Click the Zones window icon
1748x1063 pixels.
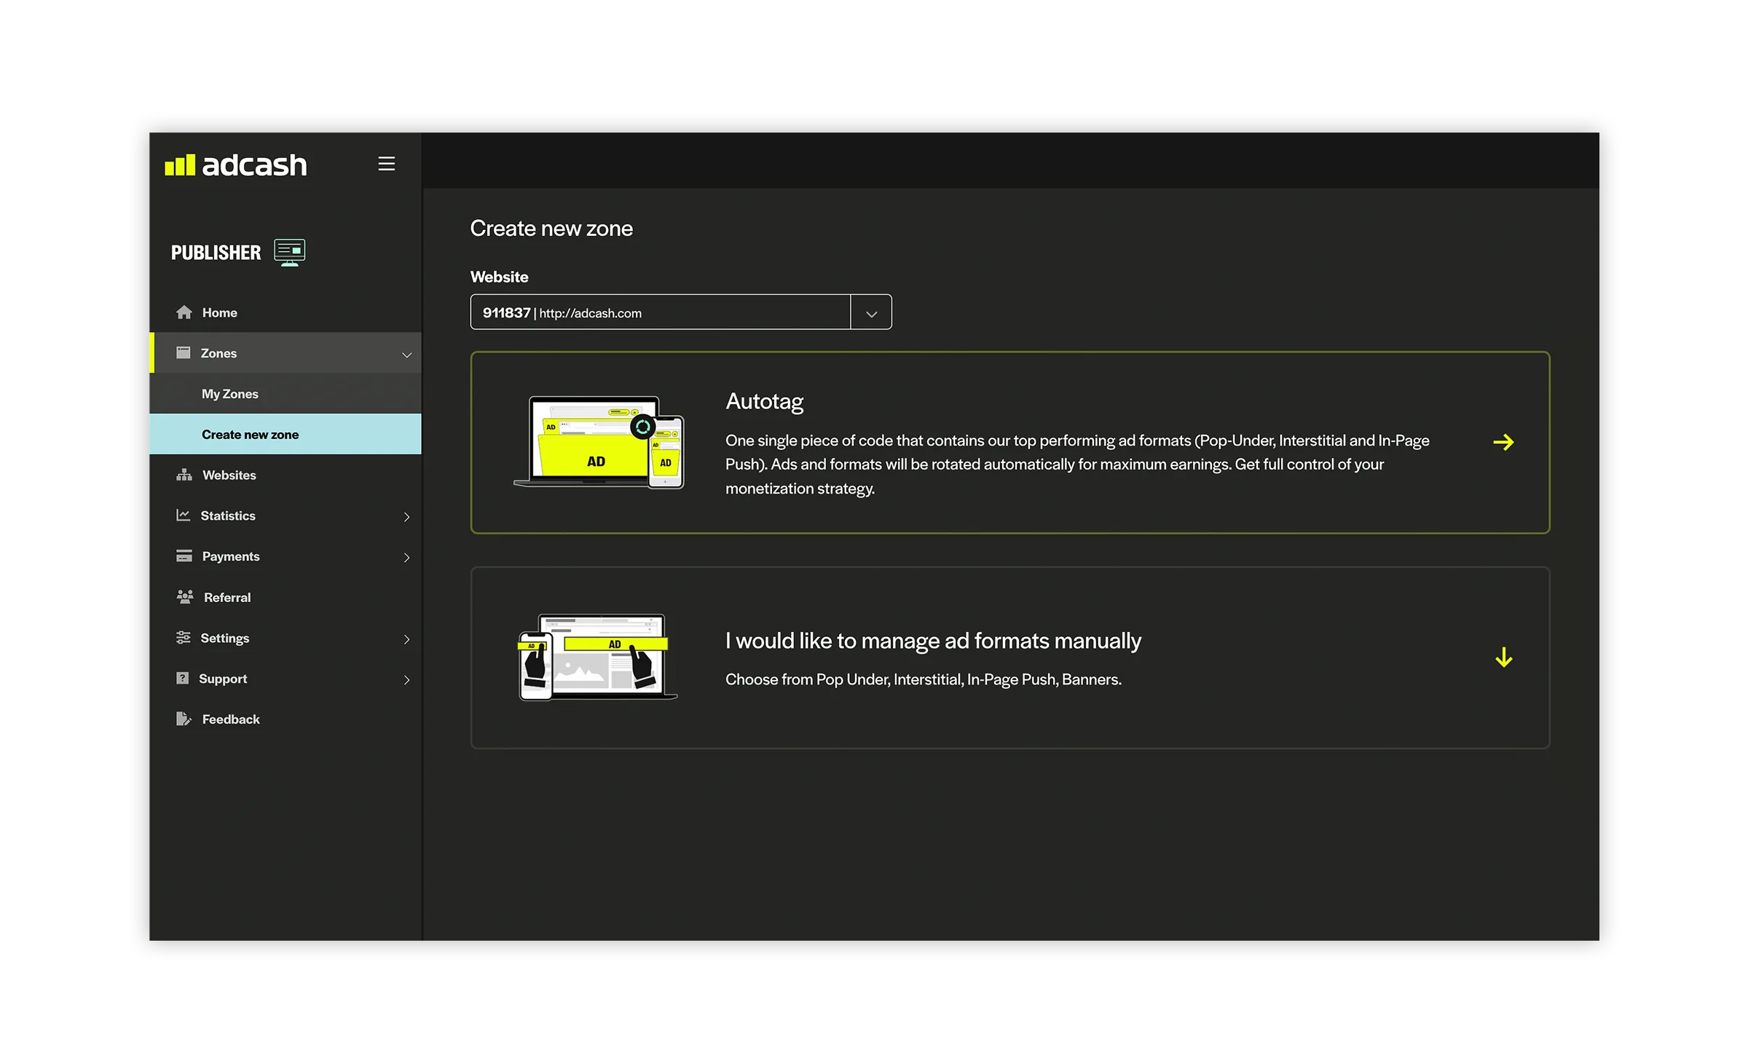[x=184, y=353]
